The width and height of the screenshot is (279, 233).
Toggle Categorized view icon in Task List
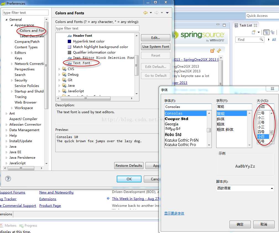click(x=266, y=32)
